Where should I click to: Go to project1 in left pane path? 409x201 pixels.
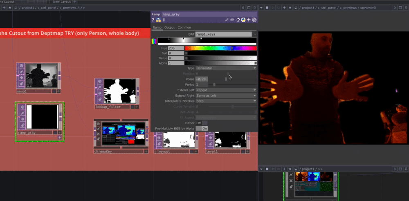point(28,8)
